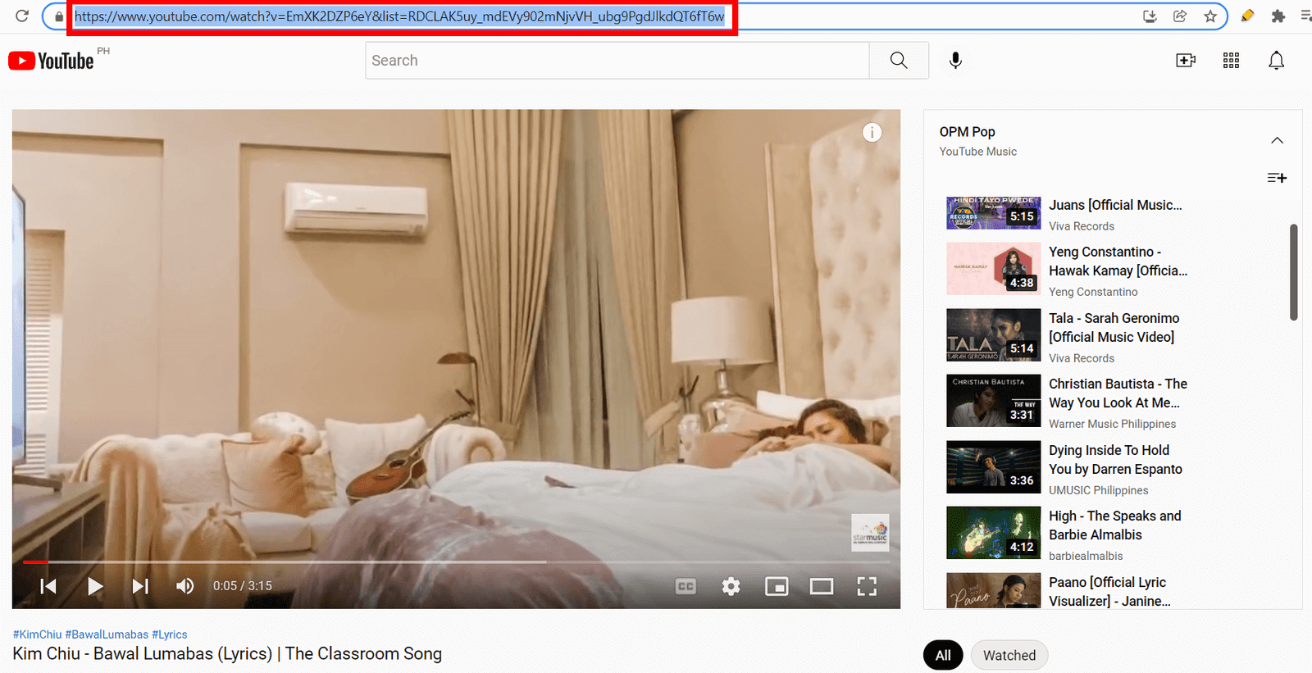
Task: Click the playlist panel scrollbar
Action: 1293,272
